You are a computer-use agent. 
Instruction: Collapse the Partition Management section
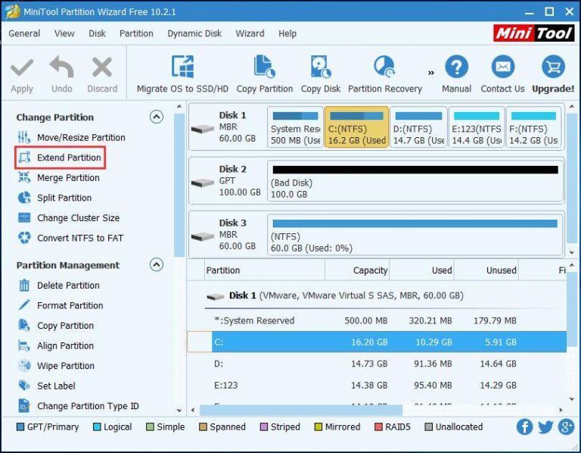coord(157,264)
